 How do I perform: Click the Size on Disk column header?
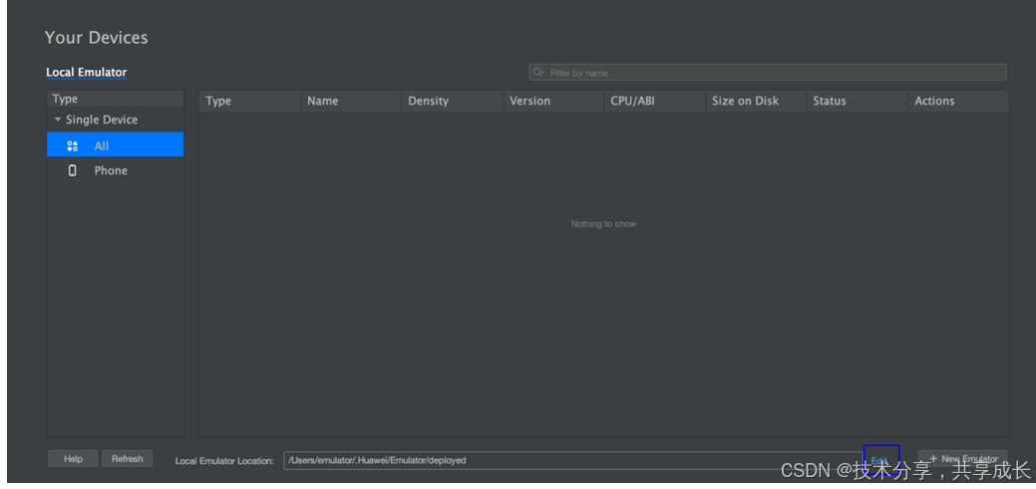(745, 101)
